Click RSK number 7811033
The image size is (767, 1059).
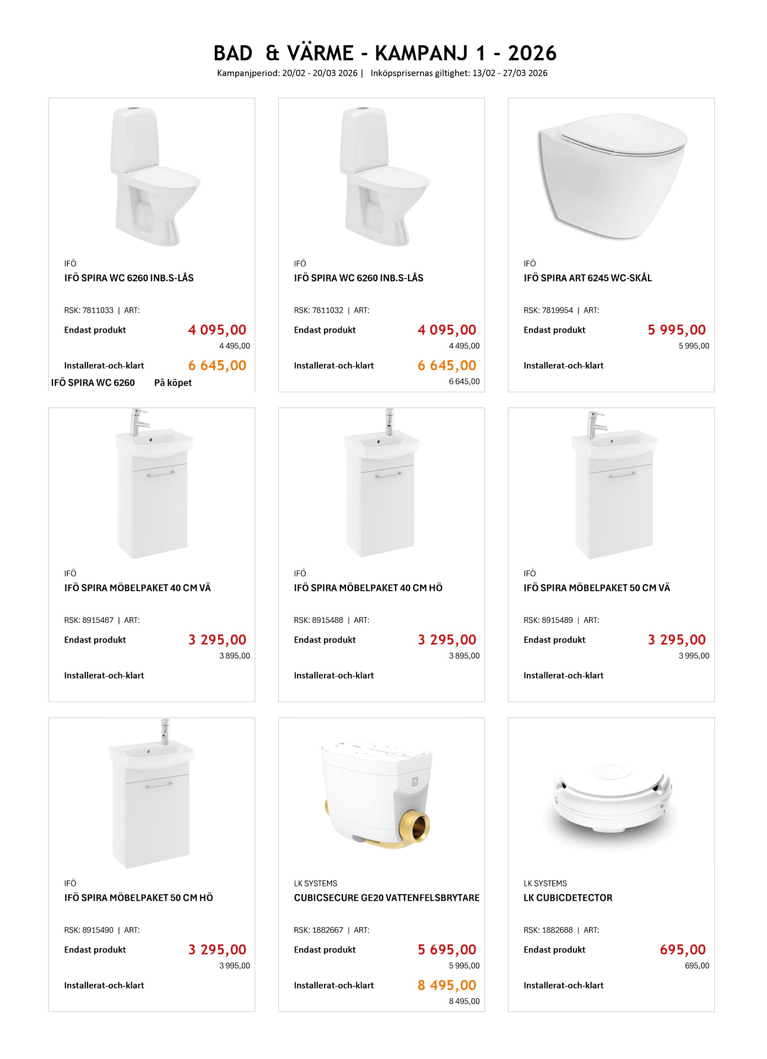(x=98, y=311)
